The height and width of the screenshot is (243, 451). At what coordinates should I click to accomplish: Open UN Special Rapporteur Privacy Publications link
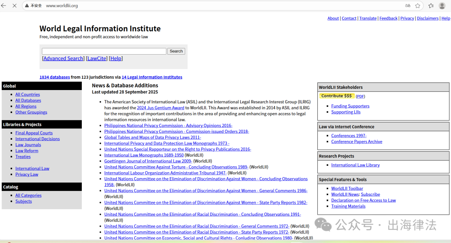pyautogui.click(x=178, y=149)
